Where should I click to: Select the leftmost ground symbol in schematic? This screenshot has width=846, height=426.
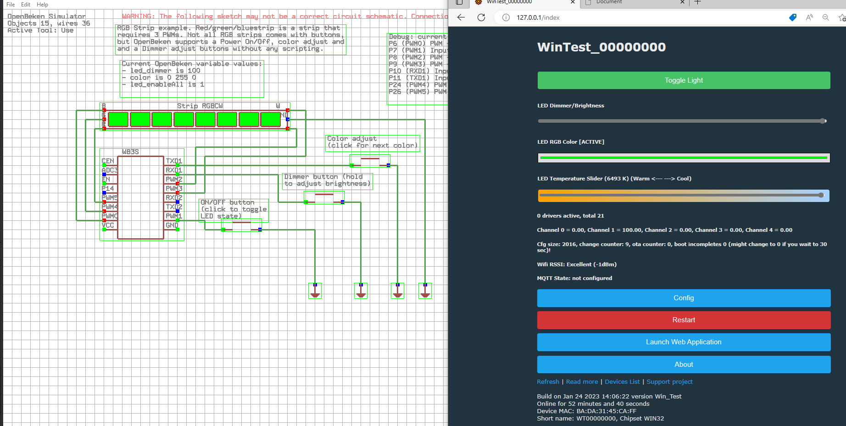pos(315,291)
